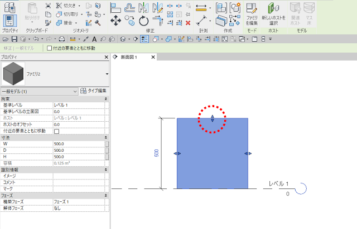The height and width of the screenshot is (229, 357).
Task: Toggle 付近の要素とともに移動 checkbox in properties
Action: coord(57,131)
